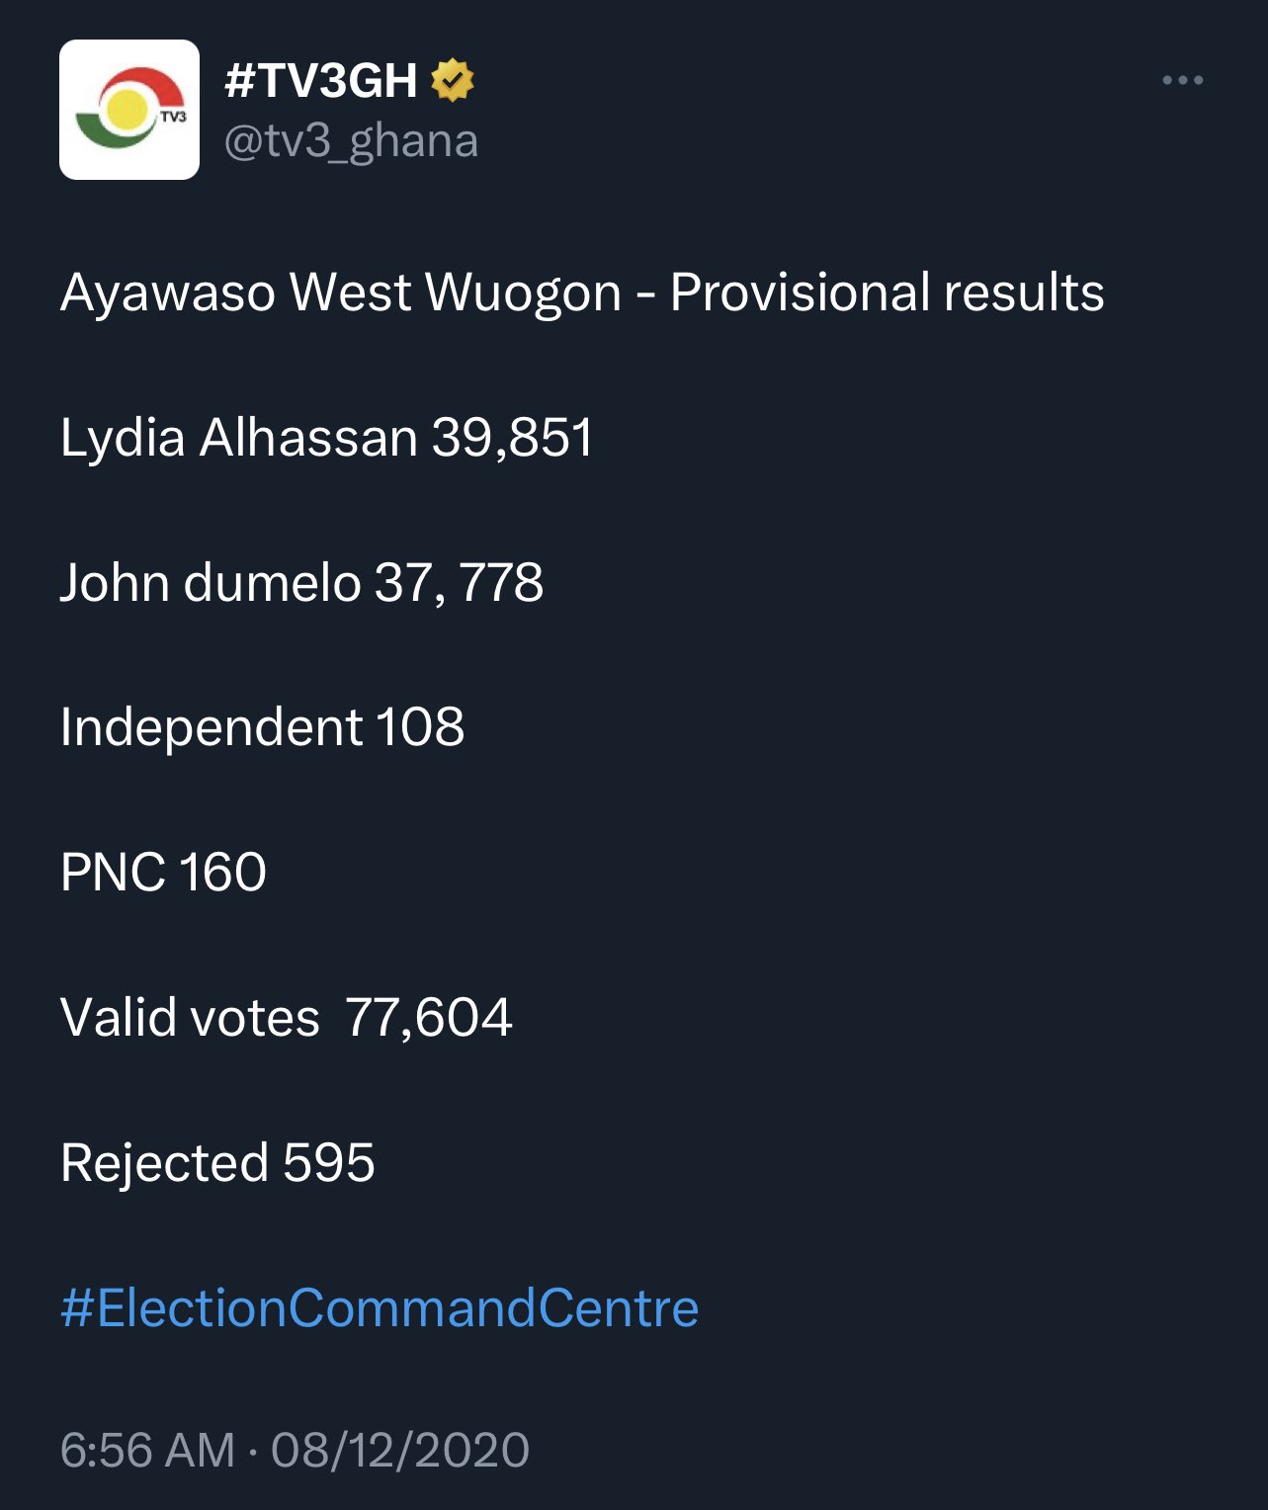This screenshot has height=1510, width=1268.
Task: Select the Ayawaso West Wuogon text
Action: pos(341,293)
